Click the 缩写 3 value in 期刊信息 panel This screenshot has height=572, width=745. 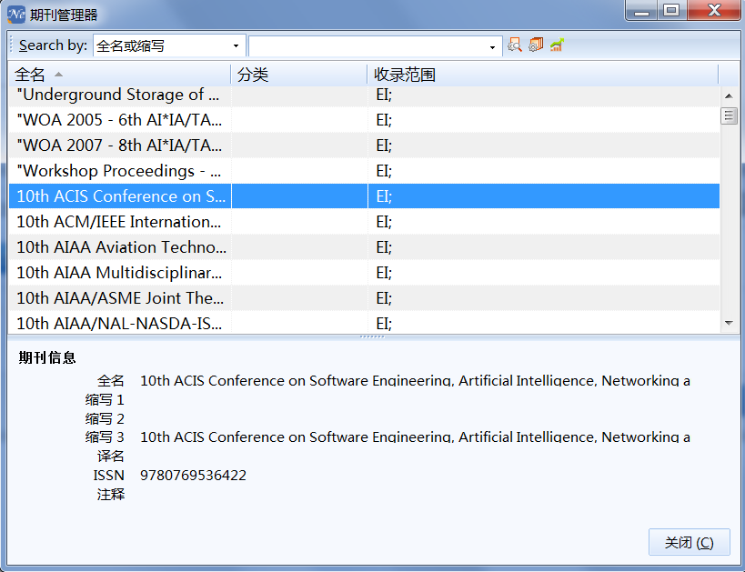(415, 437)
